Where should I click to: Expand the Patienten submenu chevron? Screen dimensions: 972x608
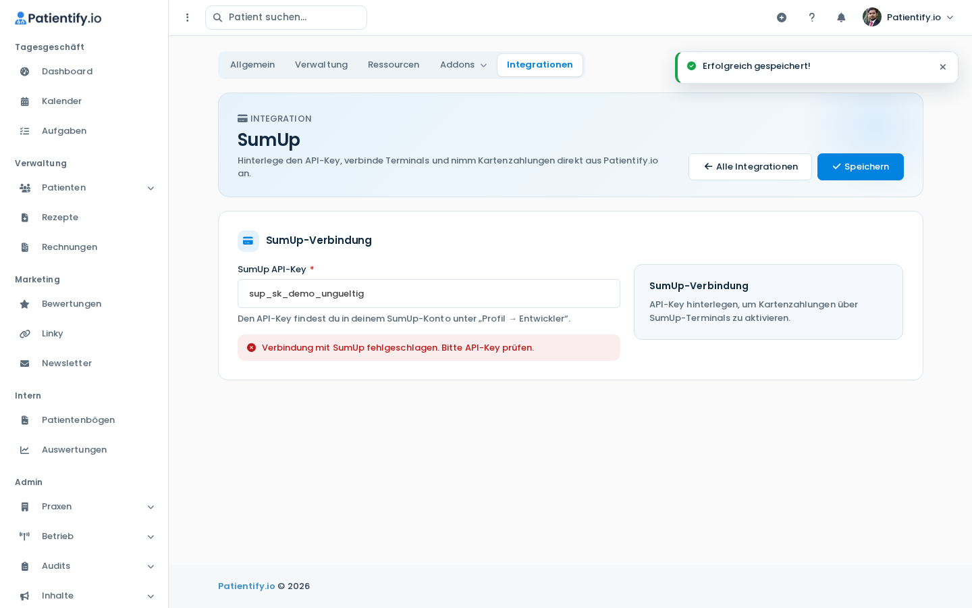click(151, 188)
